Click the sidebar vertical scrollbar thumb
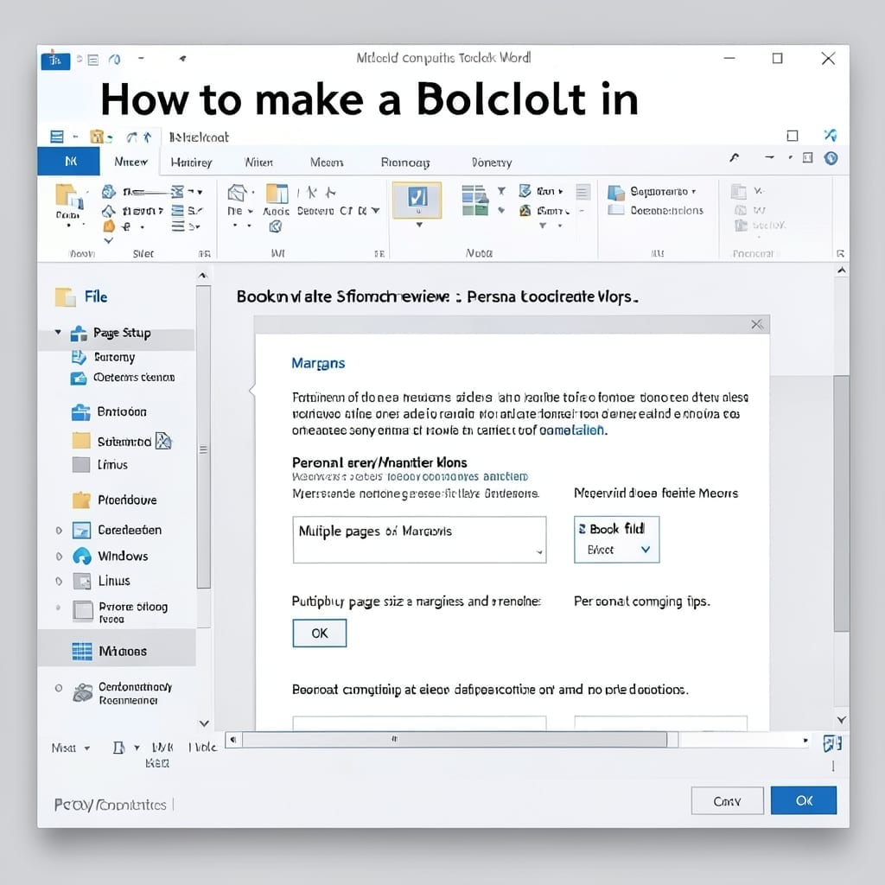Viewport: 885px width, 885px height. [x=203, y=437]
